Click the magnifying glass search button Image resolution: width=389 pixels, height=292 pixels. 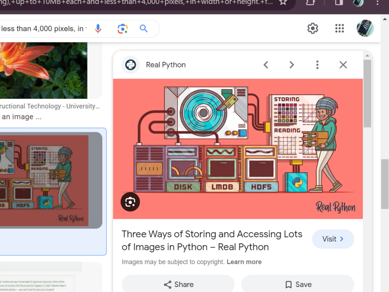(x=144, y=28)
